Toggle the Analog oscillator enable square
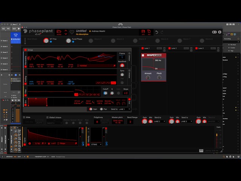241x181 pixels. pyautogui.click(x=26, y=84)
